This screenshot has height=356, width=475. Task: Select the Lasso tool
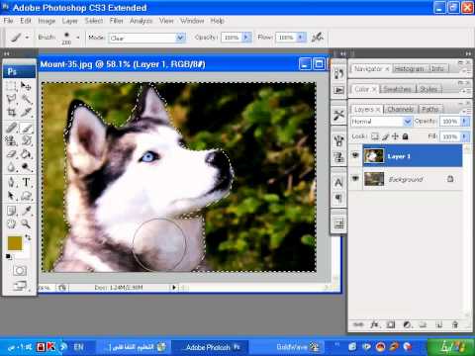11,99
